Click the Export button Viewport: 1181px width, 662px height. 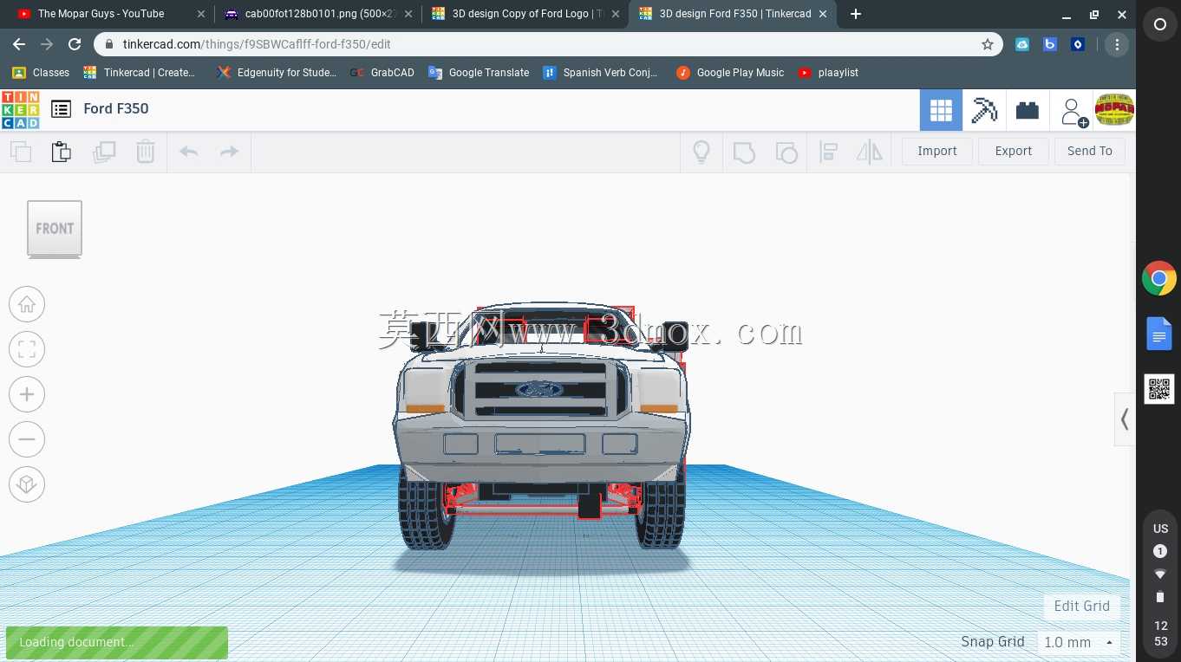1014,151
